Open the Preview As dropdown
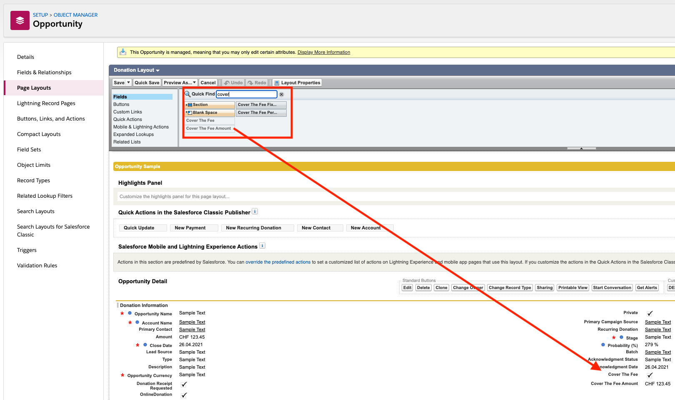Viewport: 675px width, 400px height. click(x=180, y=83)
